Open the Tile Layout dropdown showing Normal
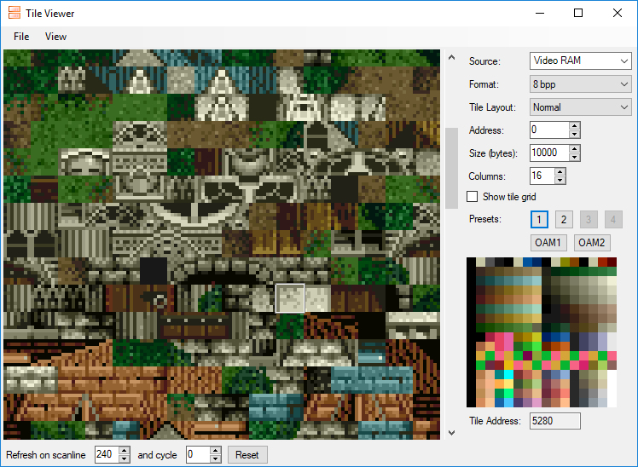Viewport: 638px width, 467px height. pos(580,107)
